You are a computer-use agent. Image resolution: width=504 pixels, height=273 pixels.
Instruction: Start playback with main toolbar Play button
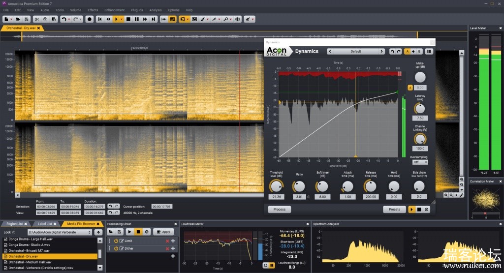click(116, 19)
